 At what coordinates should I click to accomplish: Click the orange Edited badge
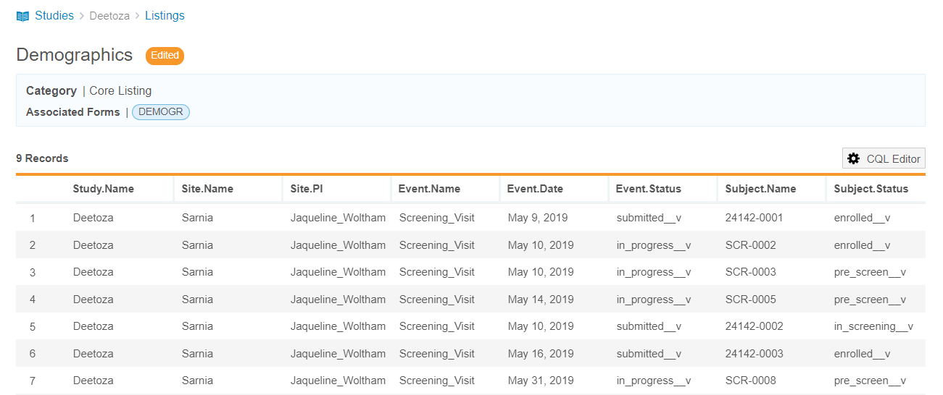[165, 56]
